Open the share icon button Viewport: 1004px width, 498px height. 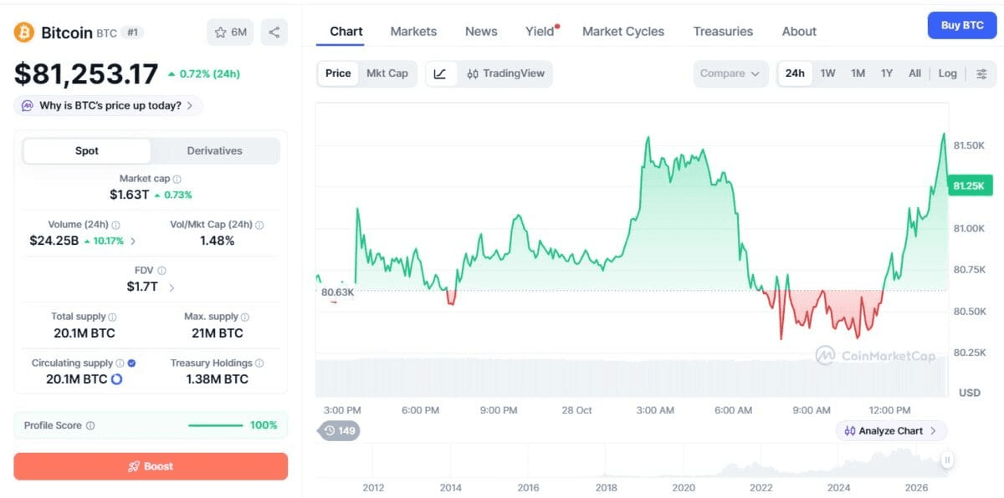point(274,33)
